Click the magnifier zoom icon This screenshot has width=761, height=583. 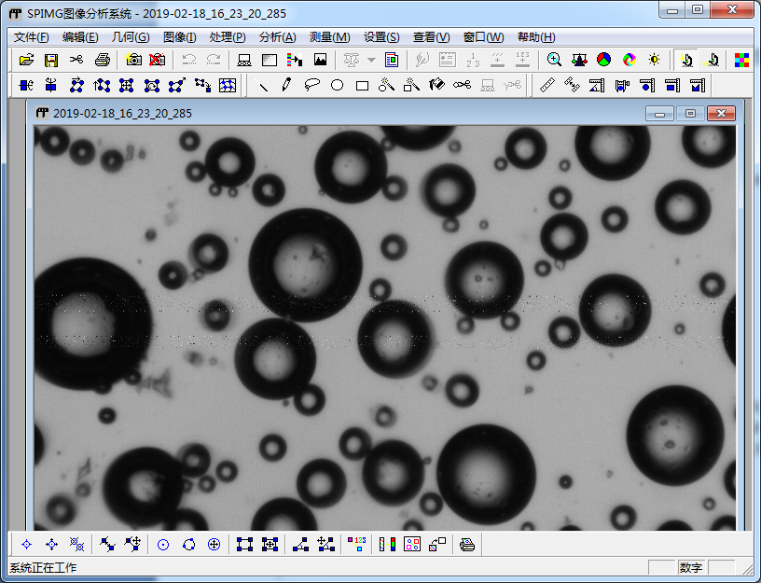[x=554, y=60]
